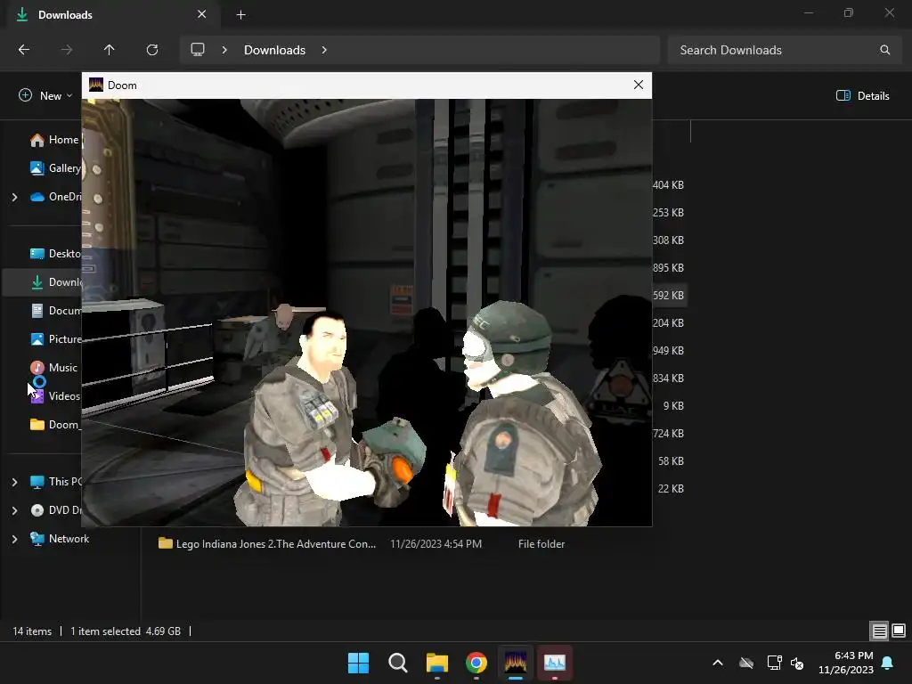Refresh the Downloads folder view
The width and height of the screenshot is (912, 684).
152,50
